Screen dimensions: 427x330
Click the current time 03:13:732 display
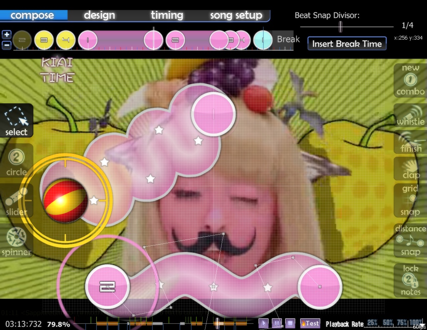point(23,324)
